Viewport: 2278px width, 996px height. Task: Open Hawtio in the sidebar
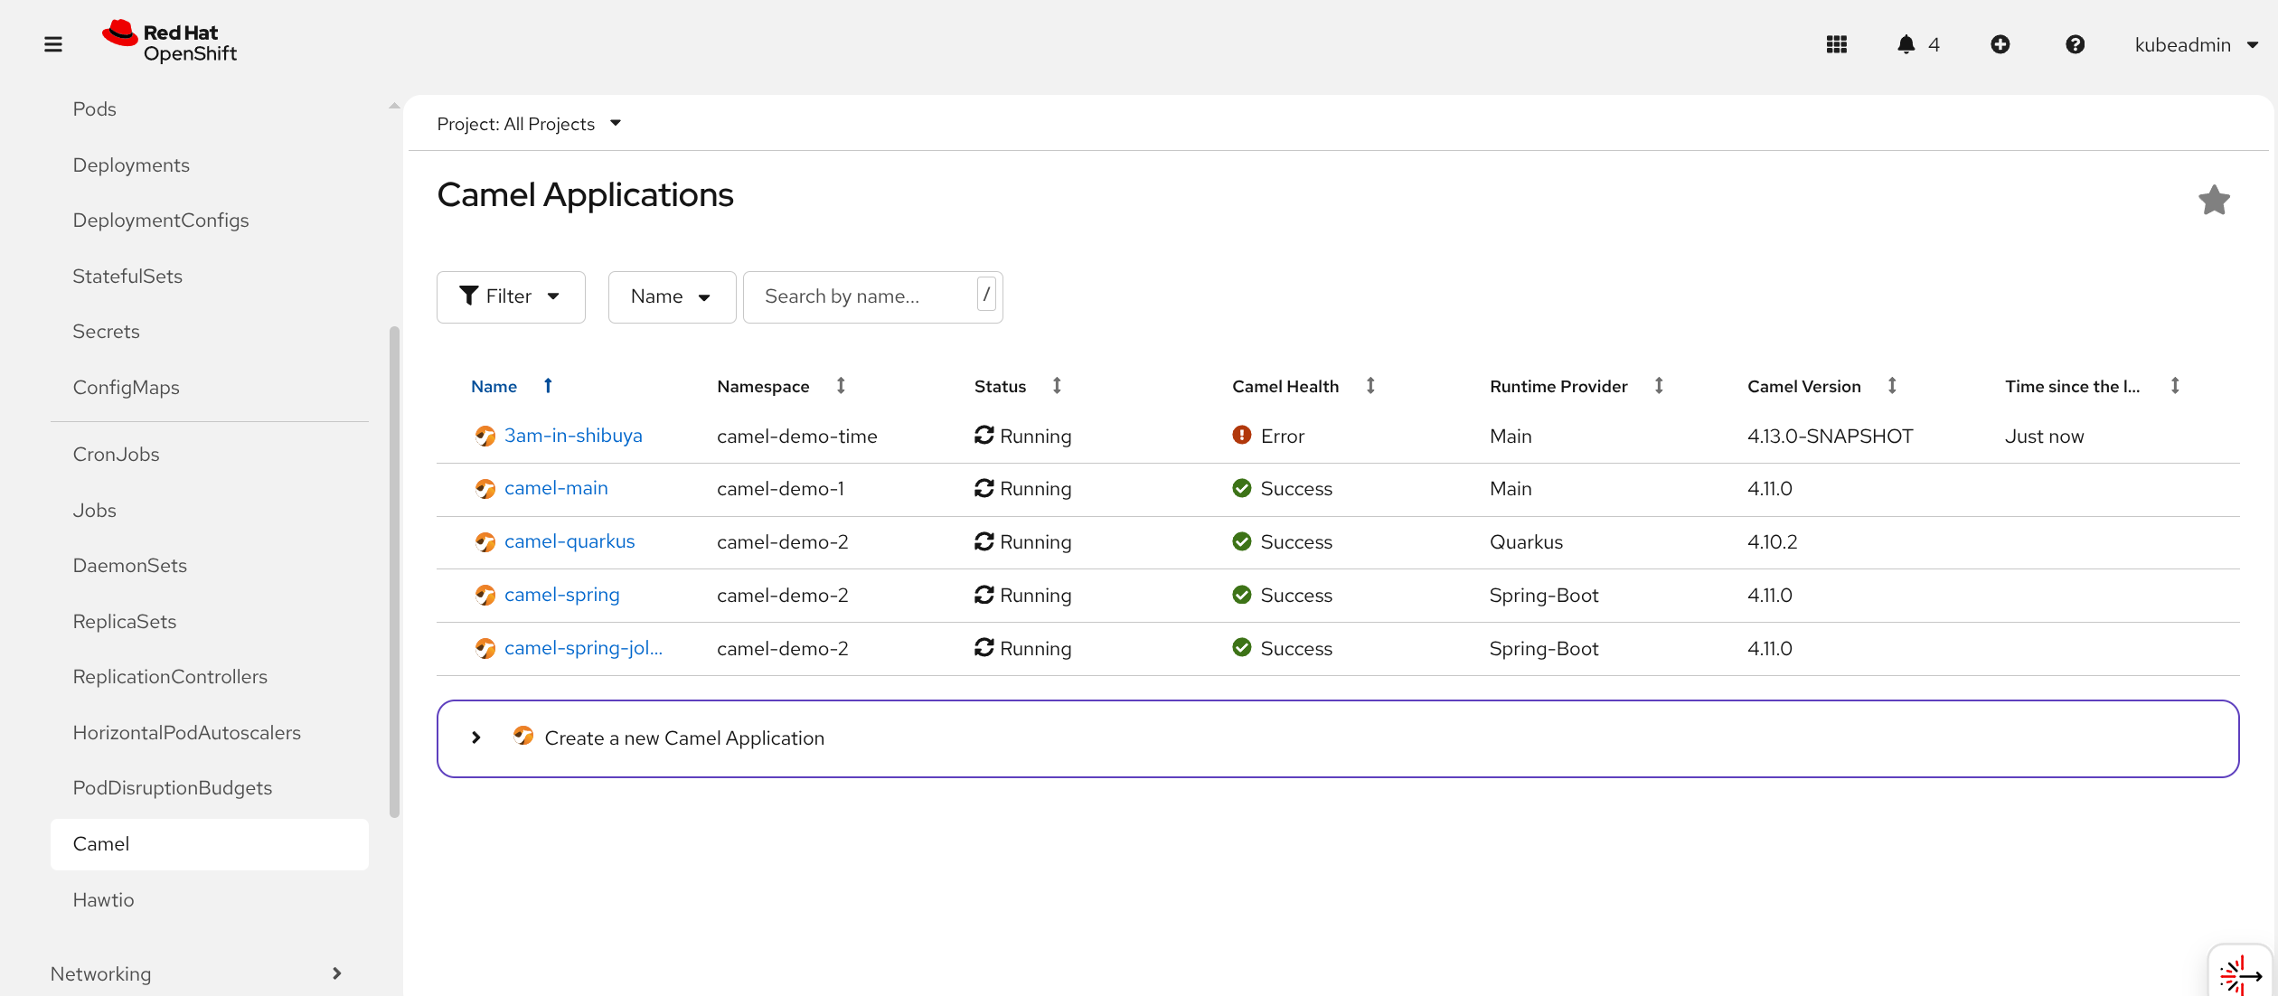103,900
